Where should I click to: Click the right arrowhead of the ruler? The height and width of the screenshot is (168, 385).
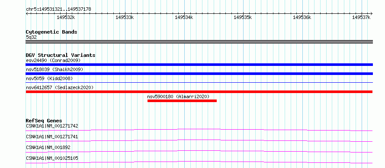(x=371, y=13)
